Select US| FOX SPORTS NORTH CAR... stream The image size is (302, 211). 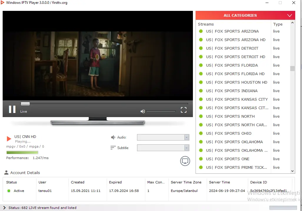[x=236, y=125]
